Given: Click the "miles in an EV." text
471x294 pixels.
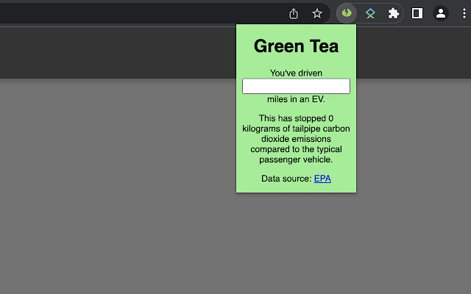Looking at the screenshot, I should click(x=296, y=99).
